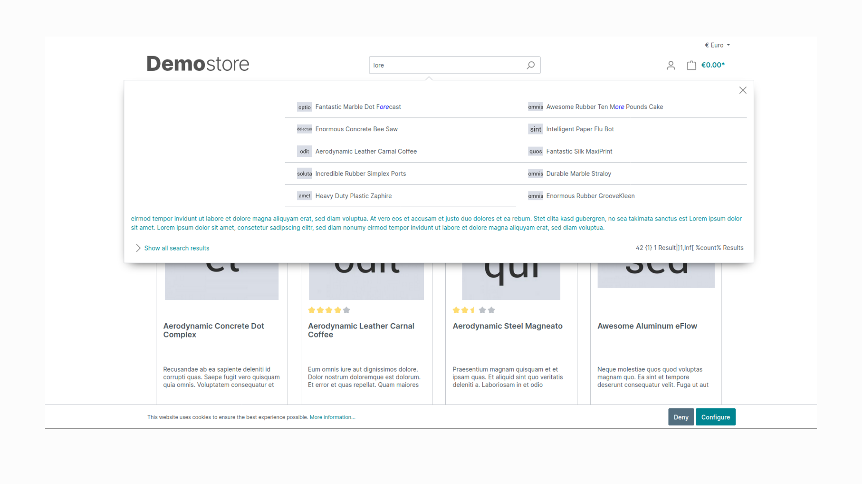Click Show all search results link
The width and height of the screenshot is (862, 484).
[x=177, y=248]
